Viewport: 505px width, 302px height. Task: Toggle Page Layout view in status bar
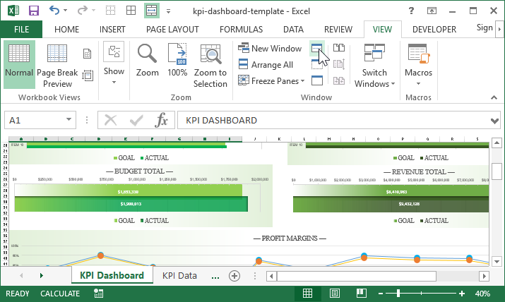(x=334, y=294)
